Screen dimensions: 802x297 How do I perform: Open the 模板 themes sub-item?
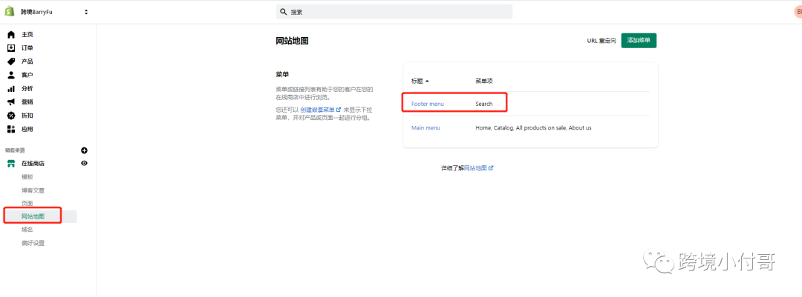27,177
